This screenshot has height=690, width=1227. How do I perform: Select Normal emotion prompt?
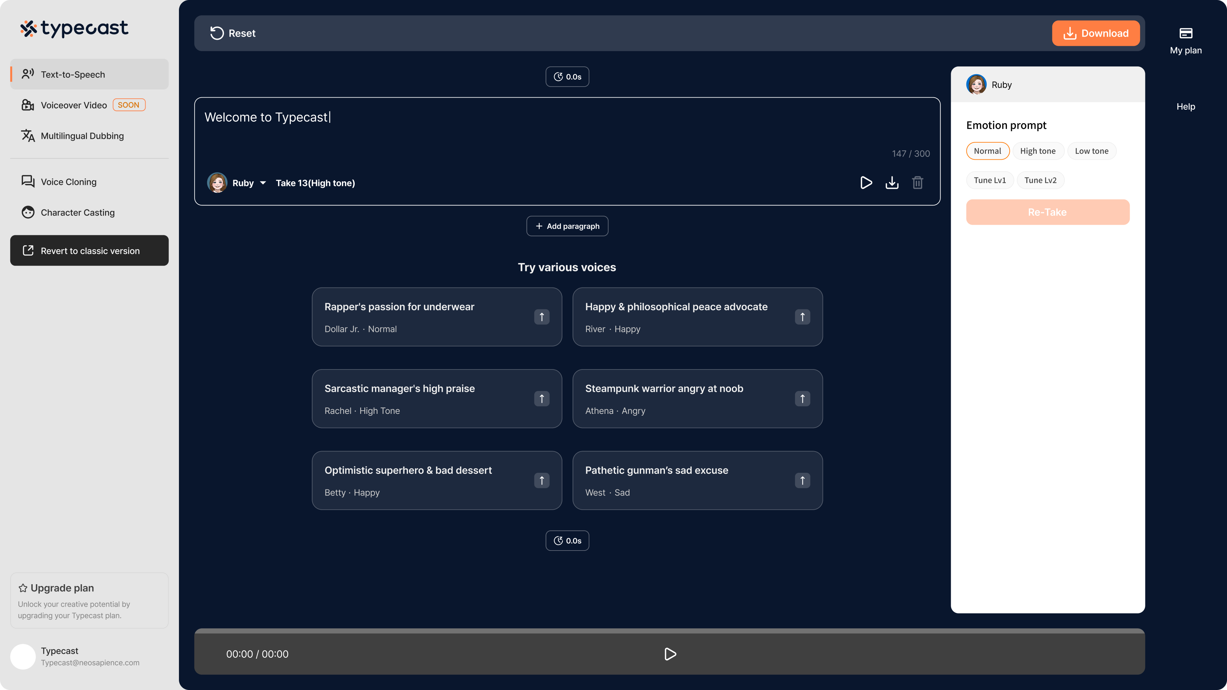987,151
